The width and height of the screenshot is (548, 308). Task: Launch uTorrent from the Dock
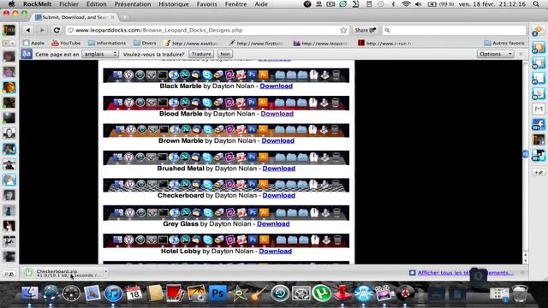322,293
